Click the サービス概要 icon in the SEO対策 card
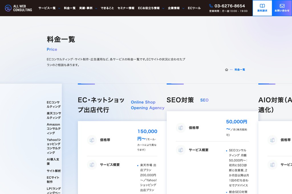This screenshot has width=292, height=194. click(x=181, y=150)
